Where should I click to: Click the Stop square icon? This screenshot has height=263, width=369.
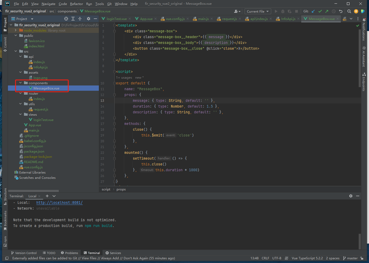[x=297, y=11]
